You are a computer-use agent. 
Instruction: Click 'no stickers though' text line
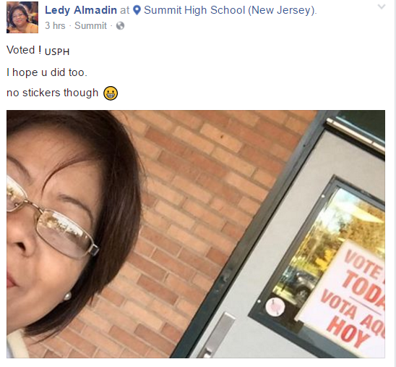click(x=52, y=93)
